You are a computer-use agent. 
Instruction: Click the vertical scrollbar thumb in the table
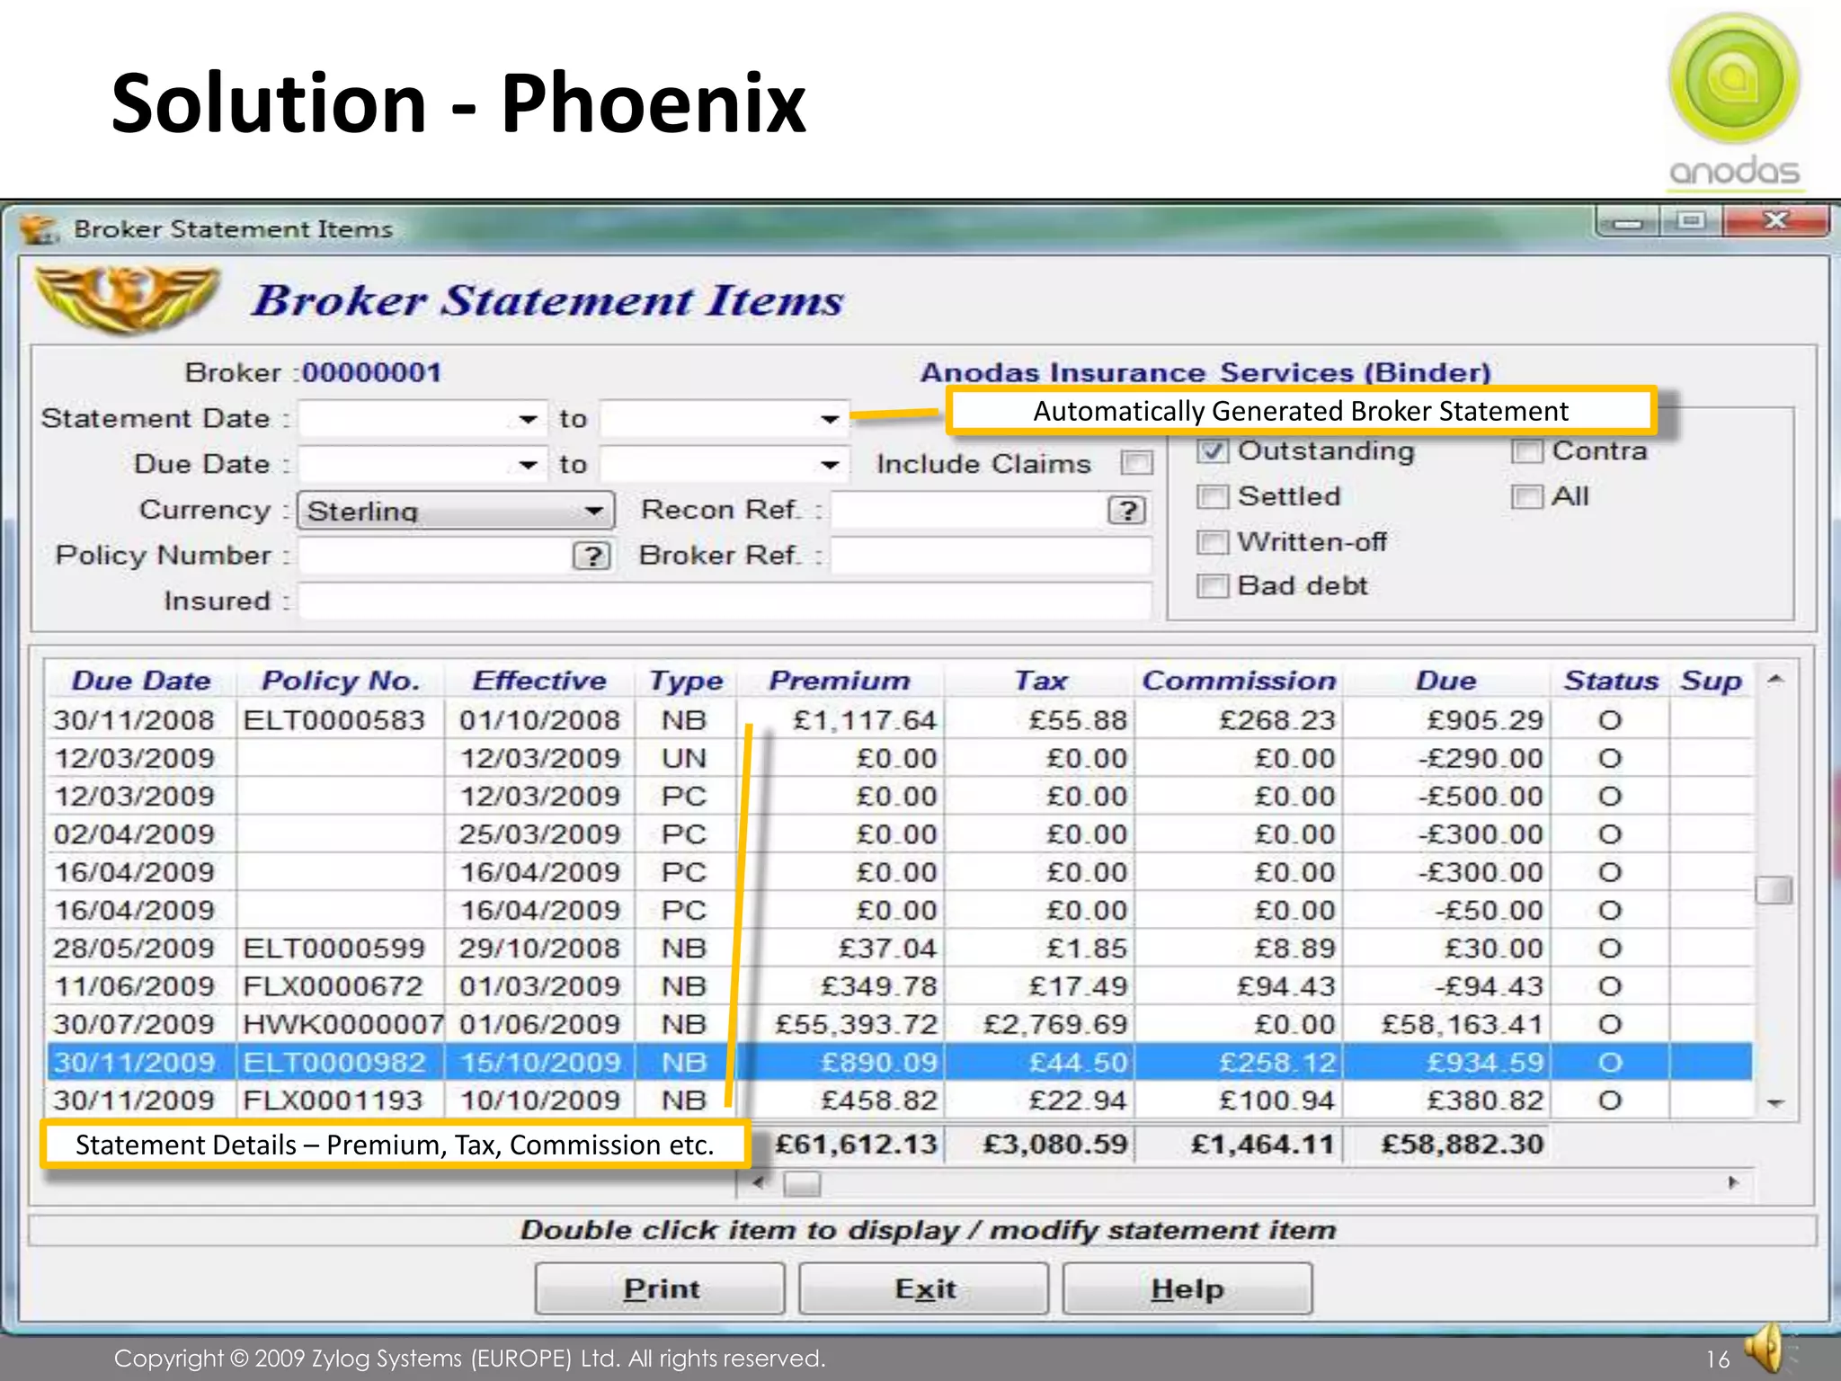point(1774,890)
